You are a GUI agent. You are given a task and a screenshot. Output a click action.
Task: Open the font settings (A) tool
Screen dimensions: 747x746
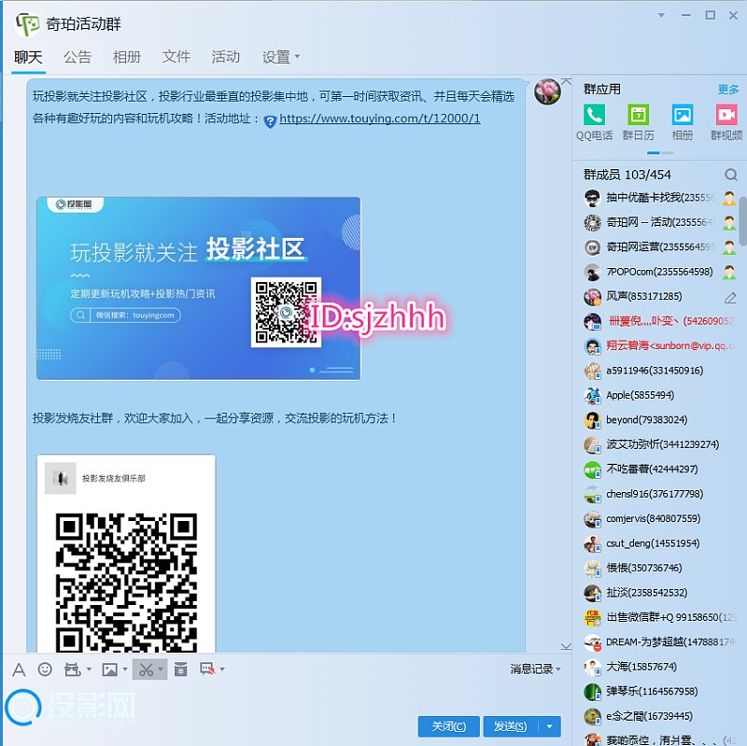coord(19,669)
